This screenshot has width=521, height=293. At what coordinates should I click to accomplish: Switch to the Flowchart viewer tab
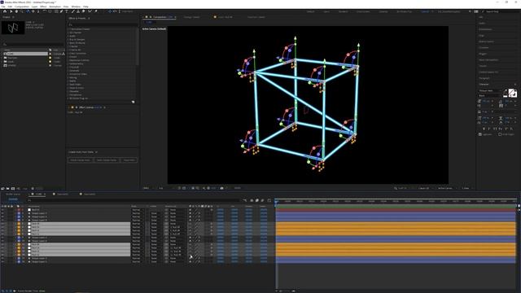pos(256,17)
